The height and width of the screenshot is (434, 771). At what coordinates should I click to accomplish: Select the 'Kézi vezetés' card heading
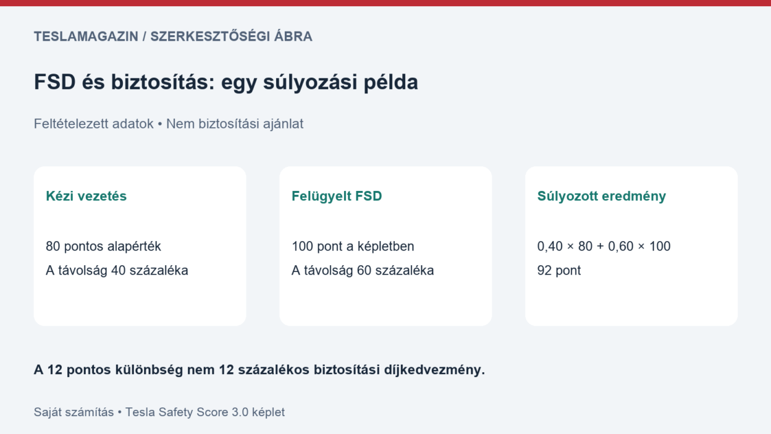(x=86, y=196)
